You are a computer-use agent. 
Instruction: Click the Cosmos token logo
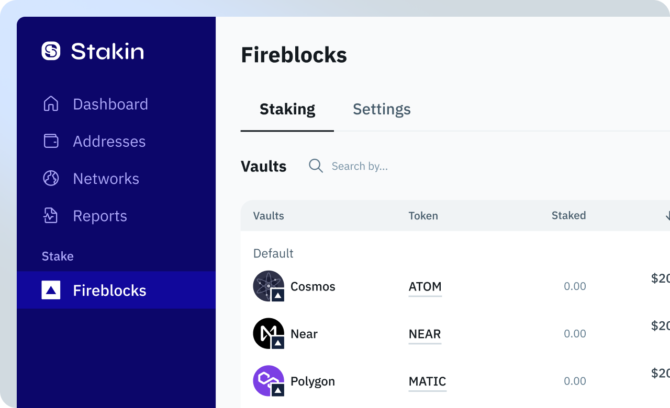coord(269,286)
